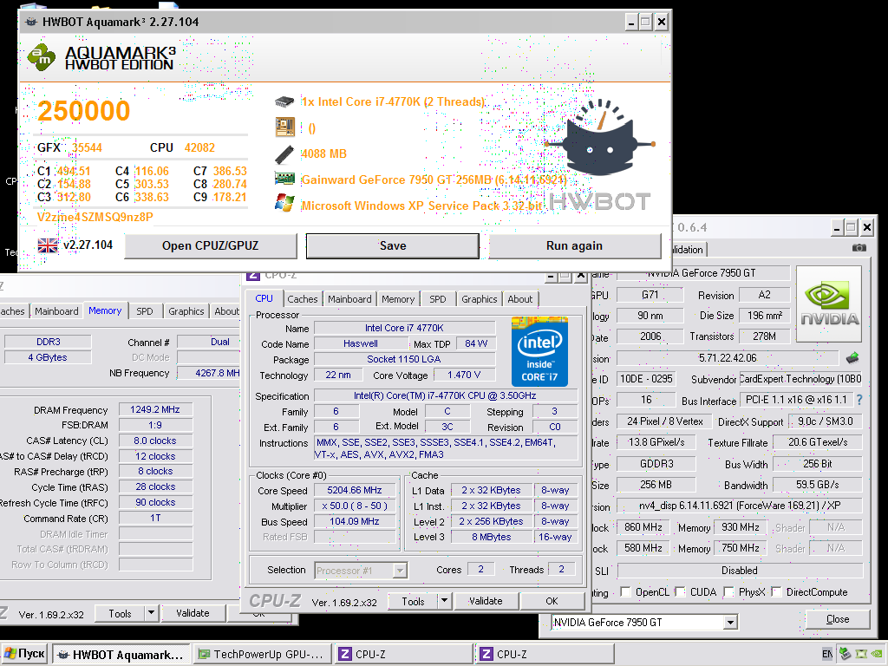Click the GPU-Z Name field NVIDIA GeForce 7950 GT

[x=702, y=273]
